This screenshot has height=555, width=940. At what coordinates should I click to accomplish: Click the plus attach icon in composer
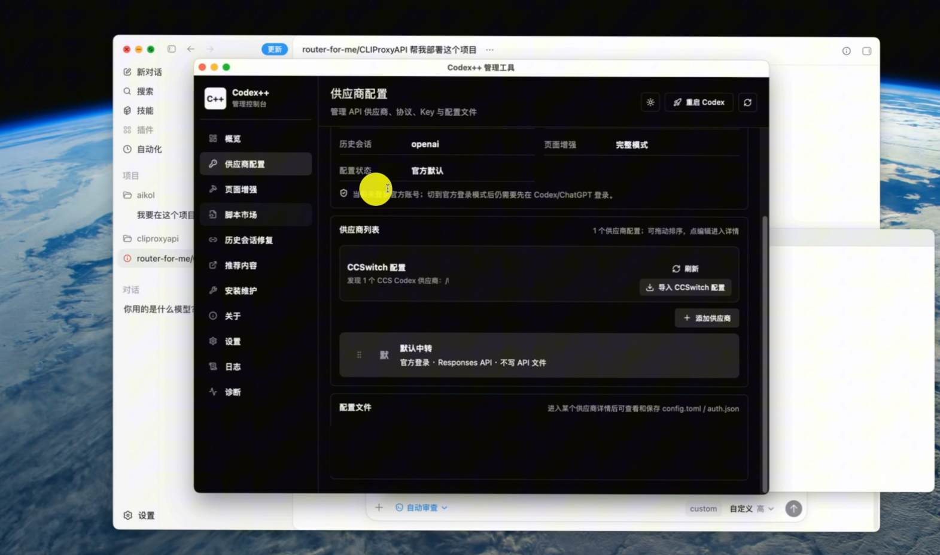coord(379,508)
